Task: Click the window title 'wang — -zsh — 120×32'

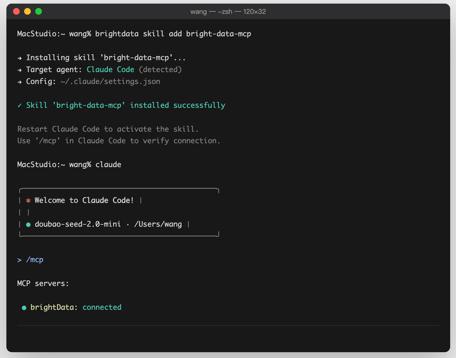Action: [228, 12]
